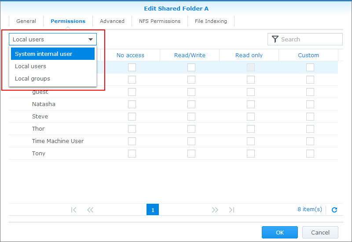
Task: Tick Read/Write for Steve
Action: (x=191, y=117)
